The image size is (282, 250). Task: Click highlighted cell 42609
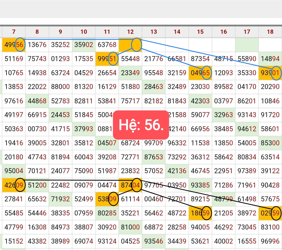click(x=14, y=185)
